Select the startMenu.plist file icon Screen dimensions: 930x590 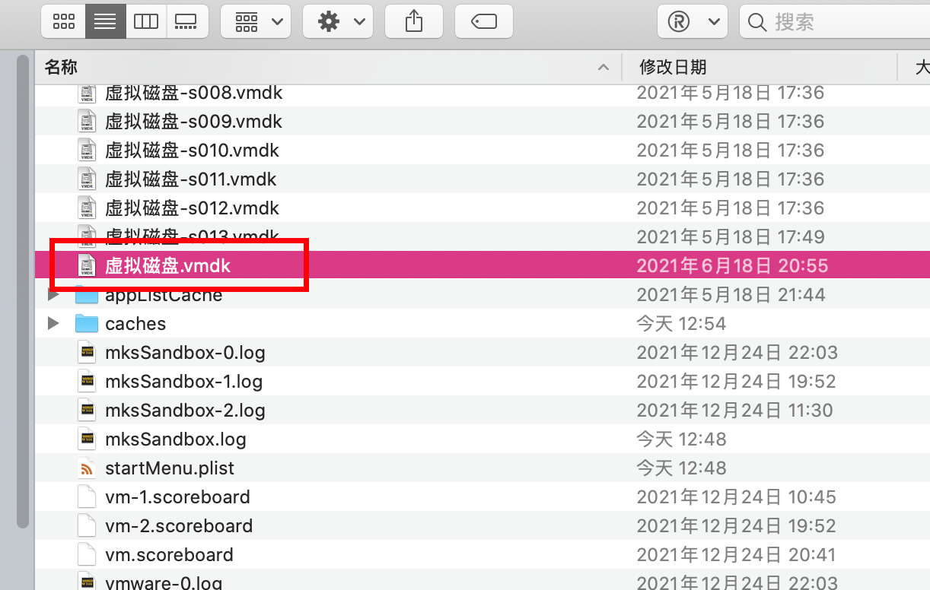(88, 468)
